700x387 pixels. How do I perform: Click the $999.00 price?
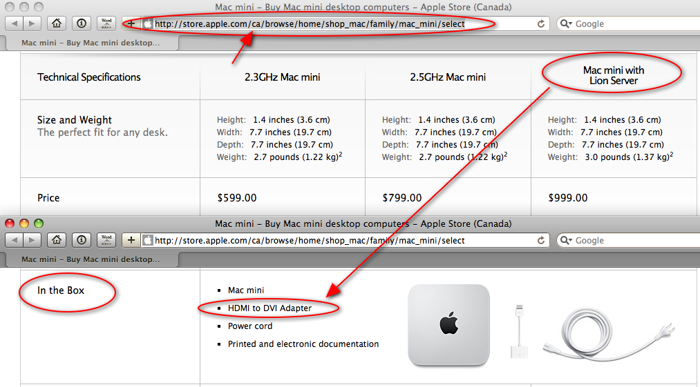coord(568,198)
